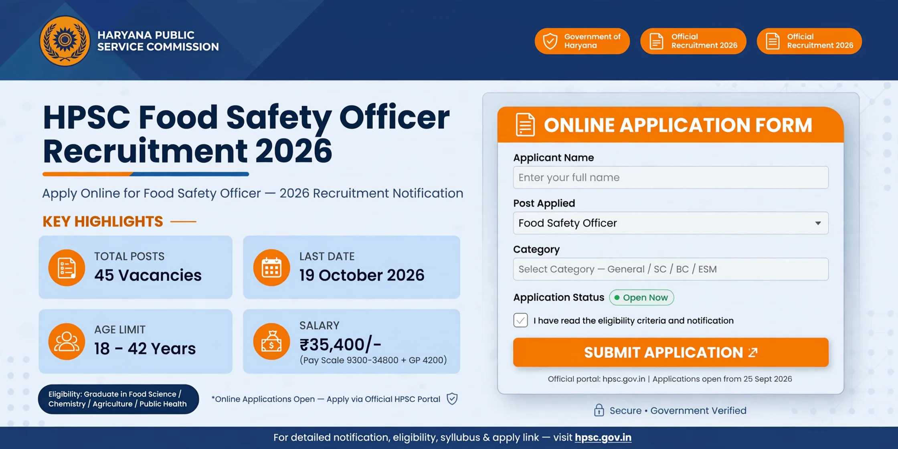This screenshot has height=449, width=898.
Task: Click the Haryana Public Service Commission emblem logo
Action: pyautogui.click(x=65, y=41)
